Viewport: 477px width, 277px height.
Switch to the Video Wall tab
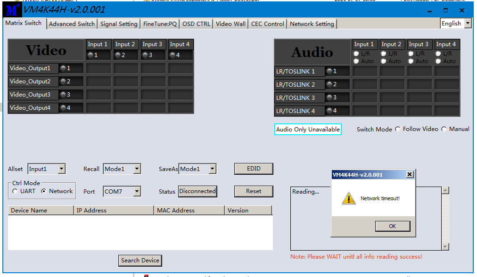tap(230, 24)
